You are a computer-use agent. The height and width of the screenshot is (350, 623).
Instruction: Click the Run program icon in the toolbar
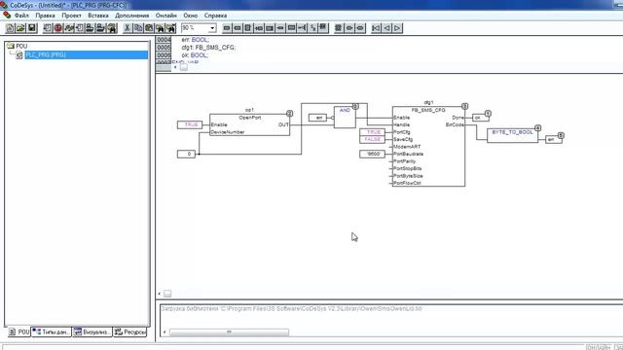tap(48, 28)
